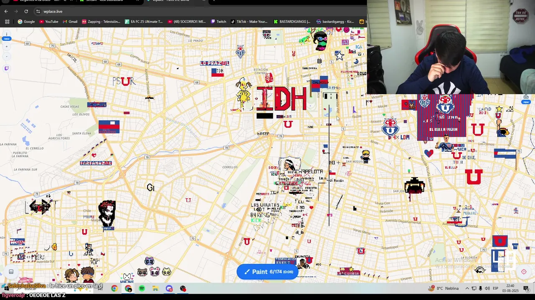535x300 pixels.
Task: Open the bastardigangg - Kic bookmark
Action: click(x=335, y=22)
